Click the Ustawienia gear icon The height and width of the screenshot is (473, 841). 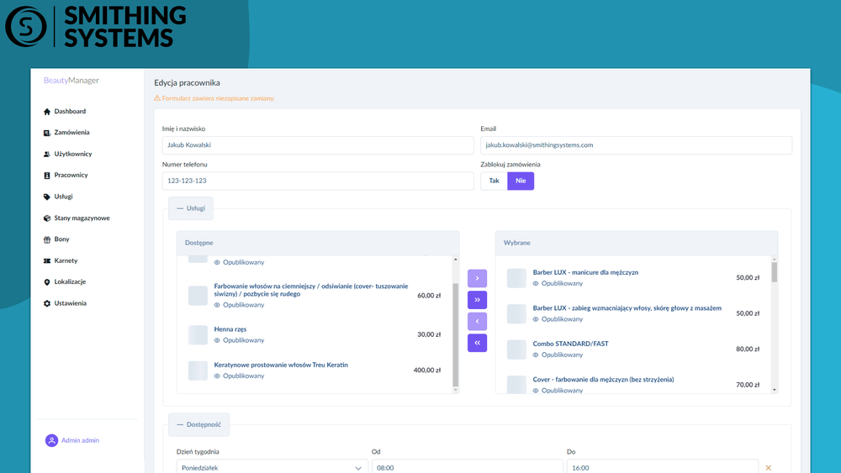pyautogui.click(x=46, y=303)
